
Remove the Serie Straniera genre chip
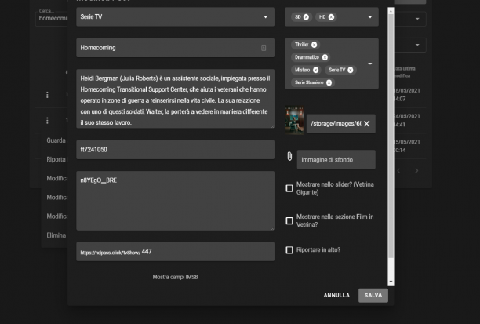point(329,82)
